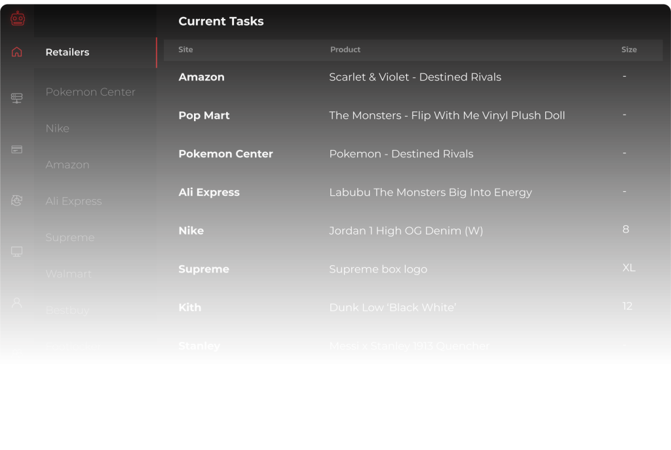
Task: Open the Pokemon Center retailer
Action: point(90,92)
